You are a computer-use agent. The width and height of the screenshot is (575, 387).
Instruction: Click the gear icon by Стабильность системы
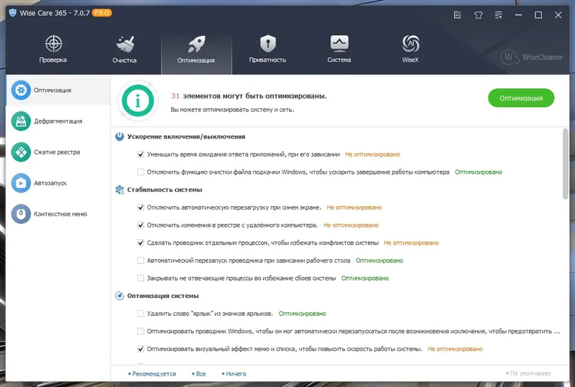(x=119, y=190)
